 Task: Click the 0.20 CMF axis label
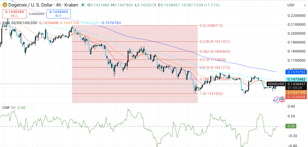[x=291, y=116]
